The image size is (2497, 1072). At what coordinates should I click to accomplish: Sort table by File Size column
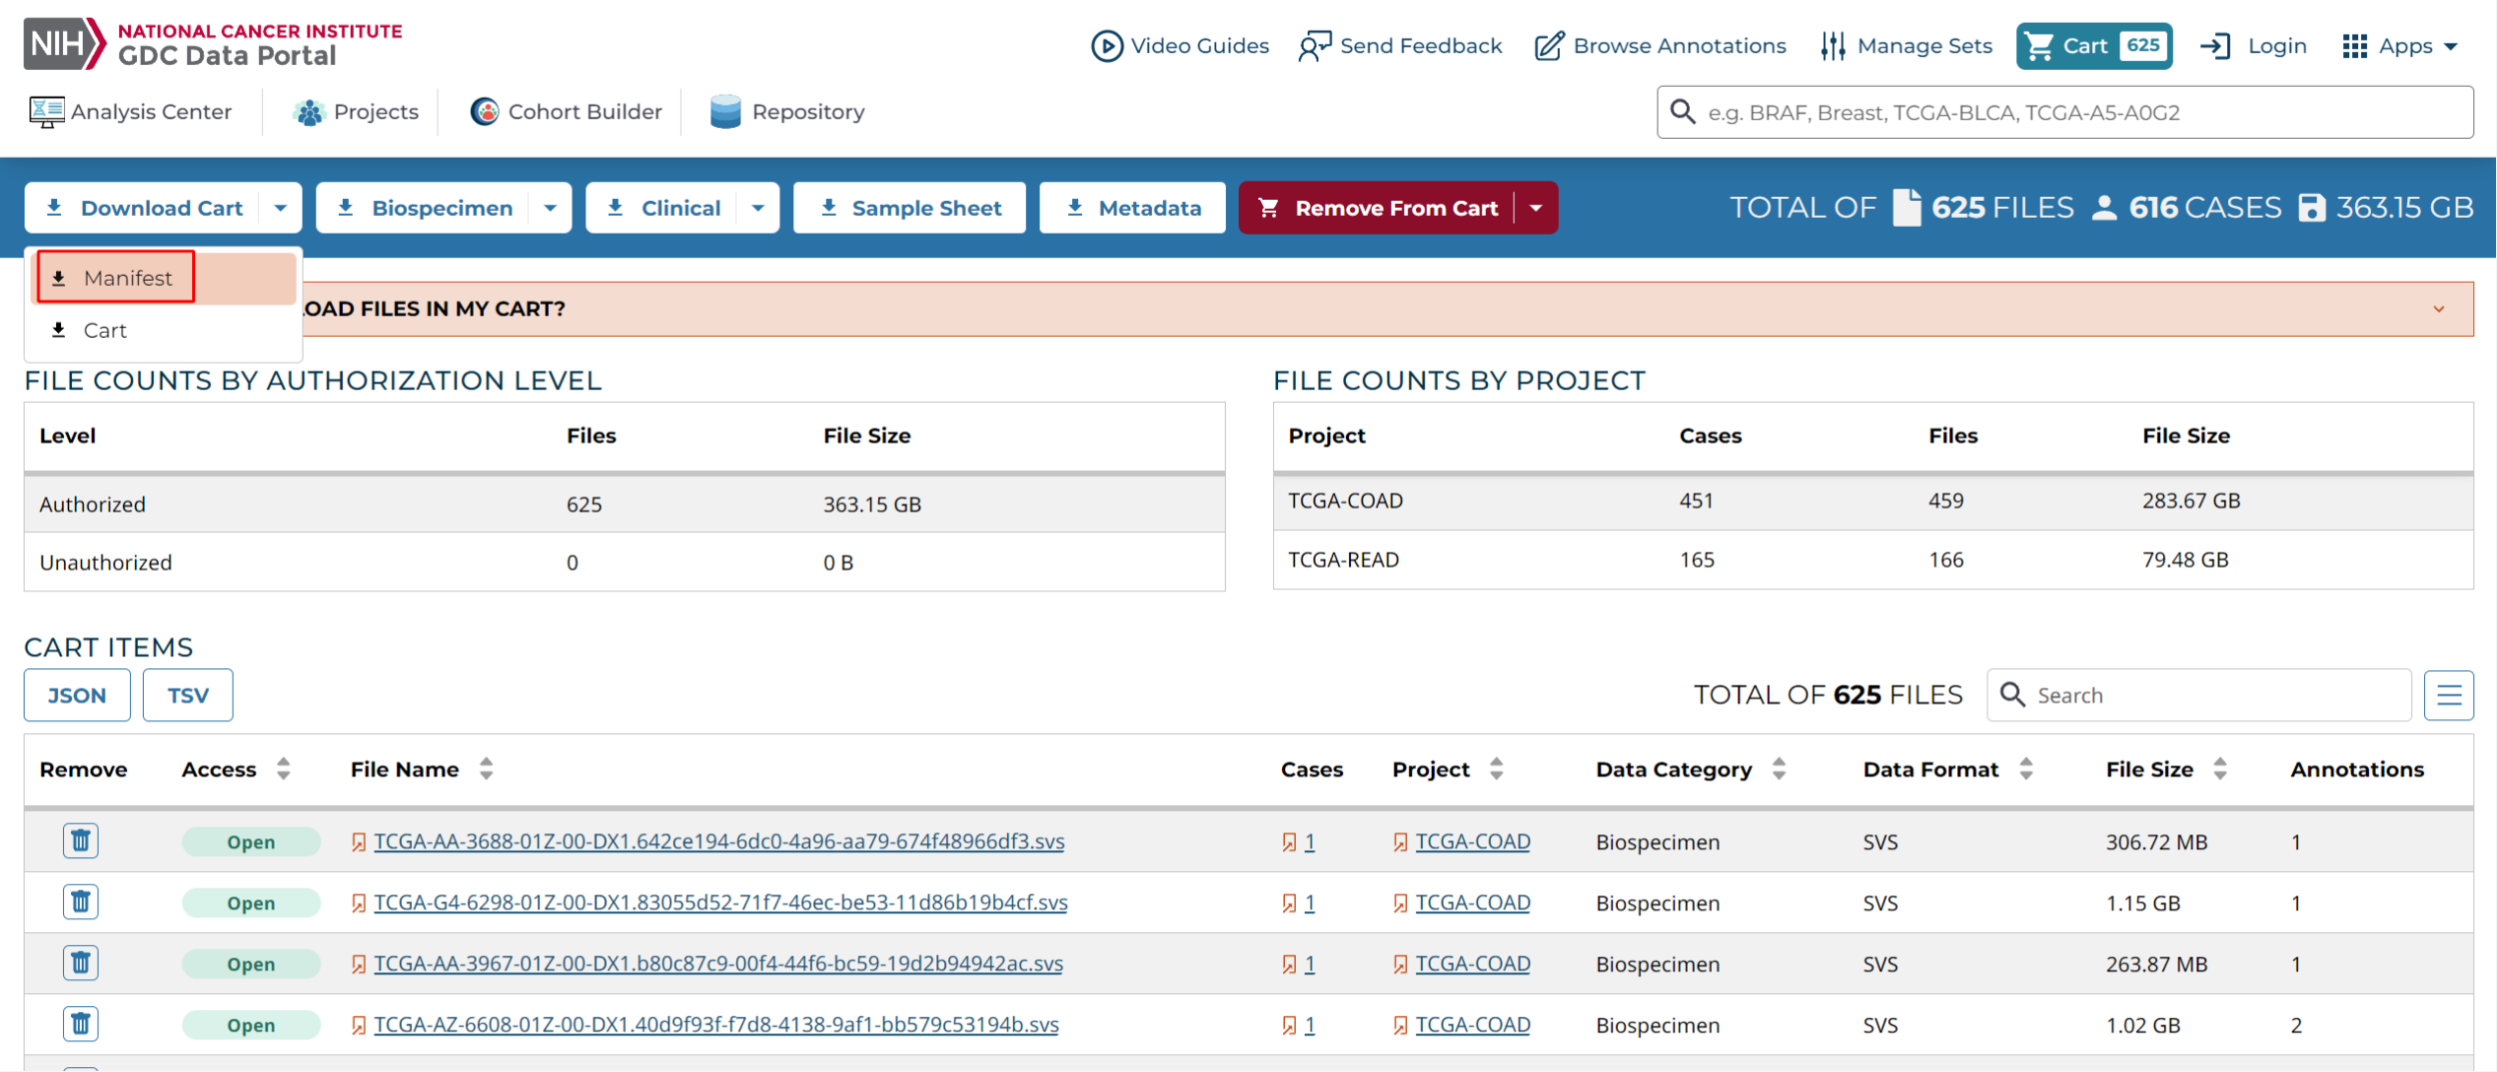(x=2220, y=769)
